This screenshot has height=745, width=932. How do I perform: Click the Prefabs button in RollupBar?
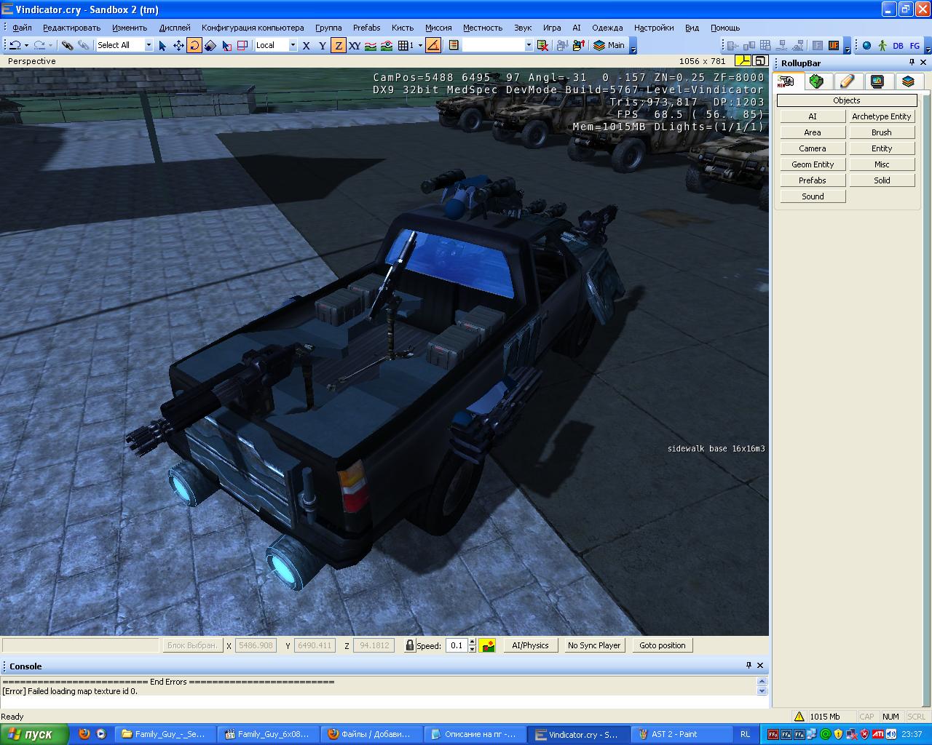click(x=813, y=180)
